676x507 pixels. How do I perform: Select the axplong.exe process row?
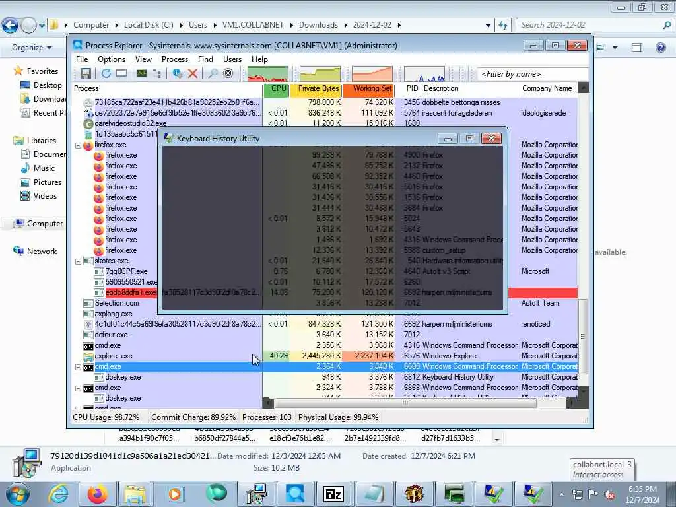[x=325, y=314]
